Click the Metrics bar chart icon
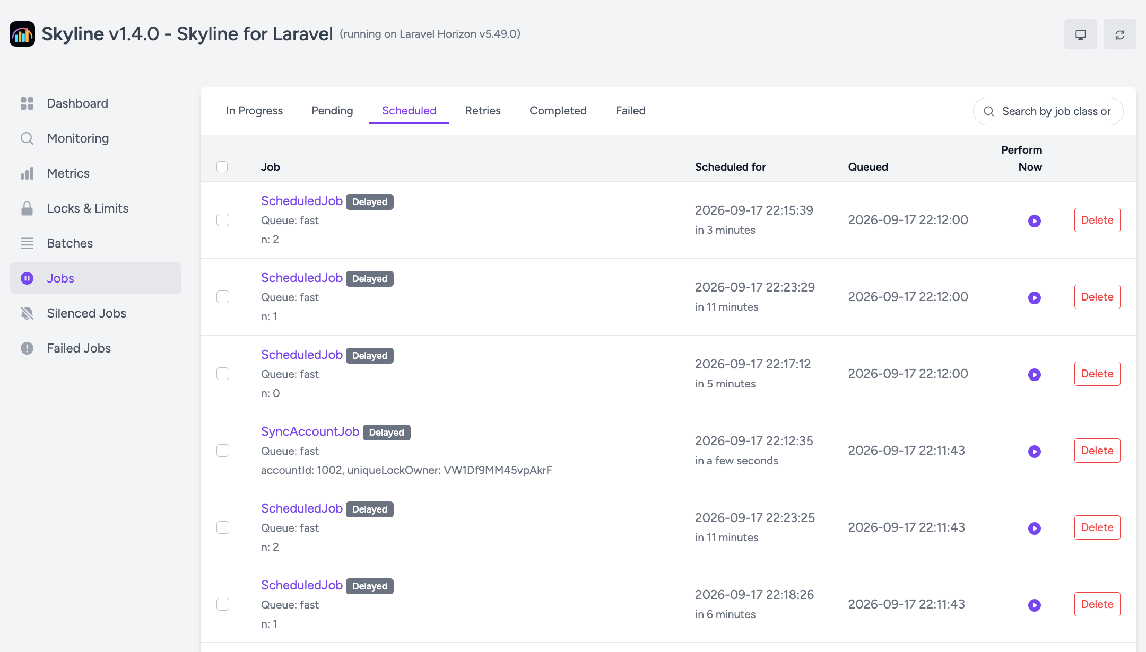Viewport: 1146px width, 652px height. point(27,173)
